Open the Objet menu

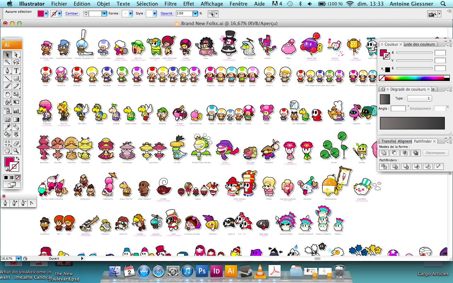pyautogui.click(x=104, y=4)
